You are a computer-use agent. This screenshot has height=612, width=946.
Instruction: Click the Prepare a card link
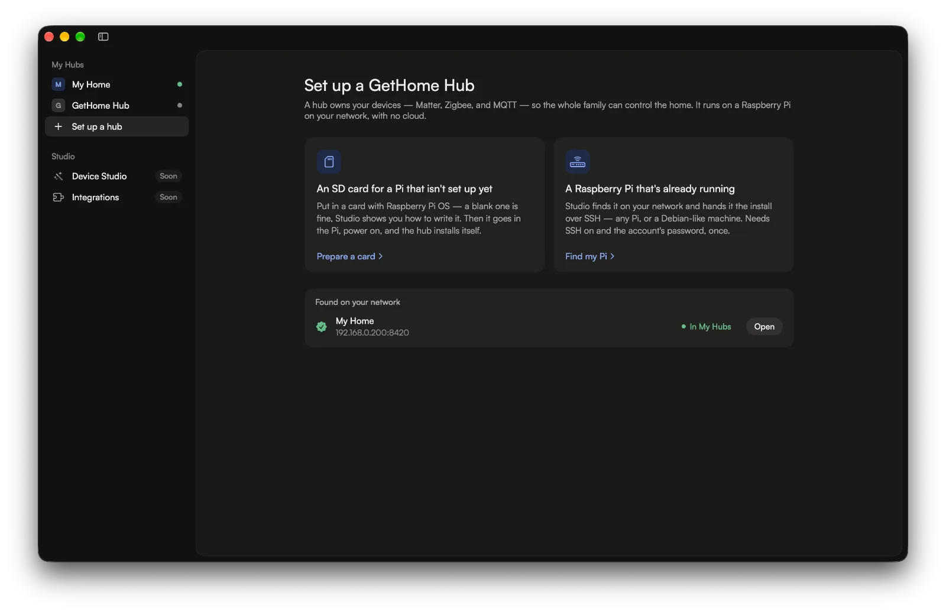click(x=349, y=256)
